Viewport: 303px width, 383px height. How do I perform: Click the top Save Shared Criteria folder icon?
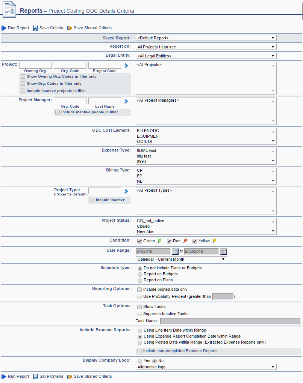tap(70, 28)
